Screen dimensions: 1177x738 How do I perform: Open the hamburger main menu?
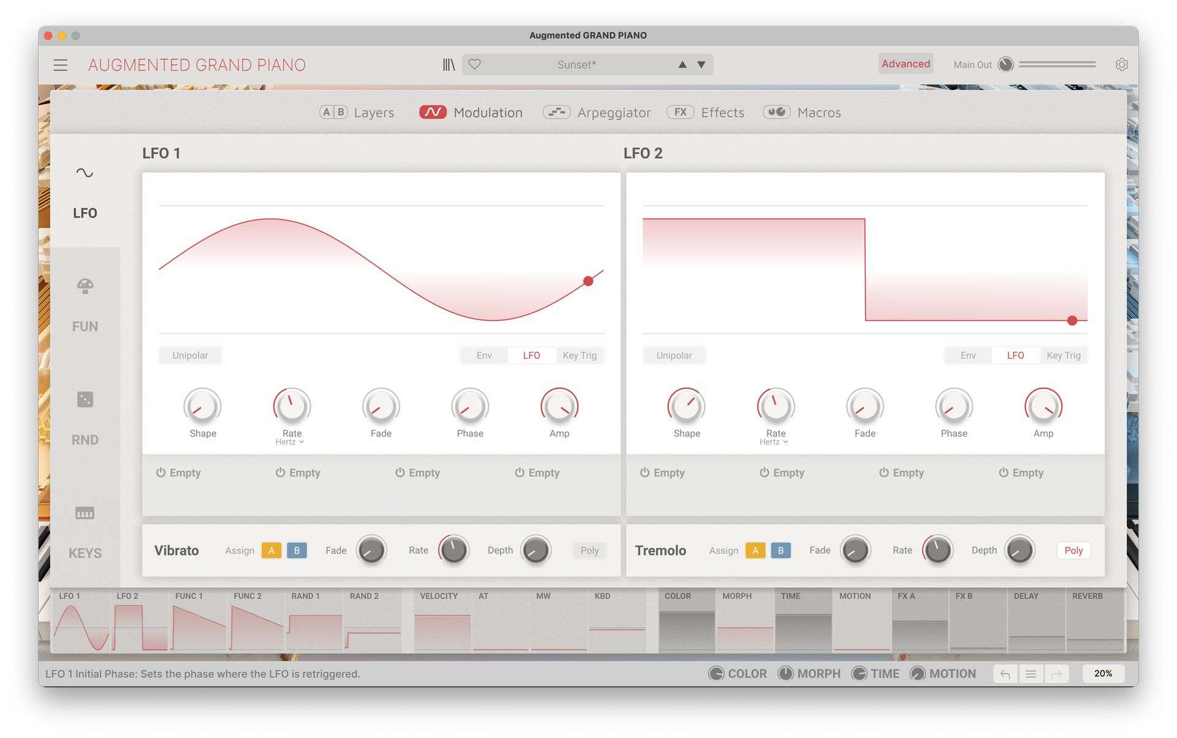[x=60, y=65]
